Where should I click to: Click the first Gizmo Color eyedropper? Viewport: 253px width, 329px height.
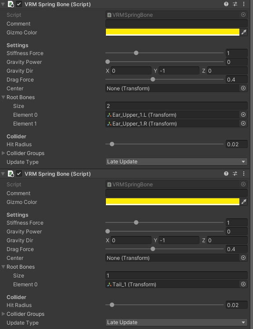tap(244, 32)
